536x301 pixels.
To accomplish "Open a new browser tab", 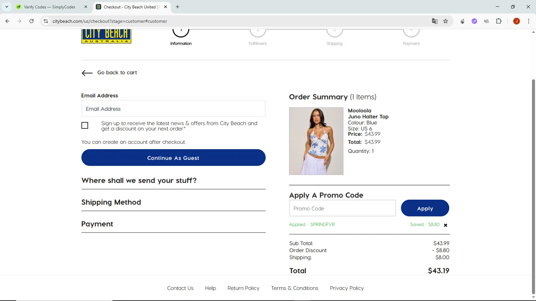I will [x=178, y=7].
